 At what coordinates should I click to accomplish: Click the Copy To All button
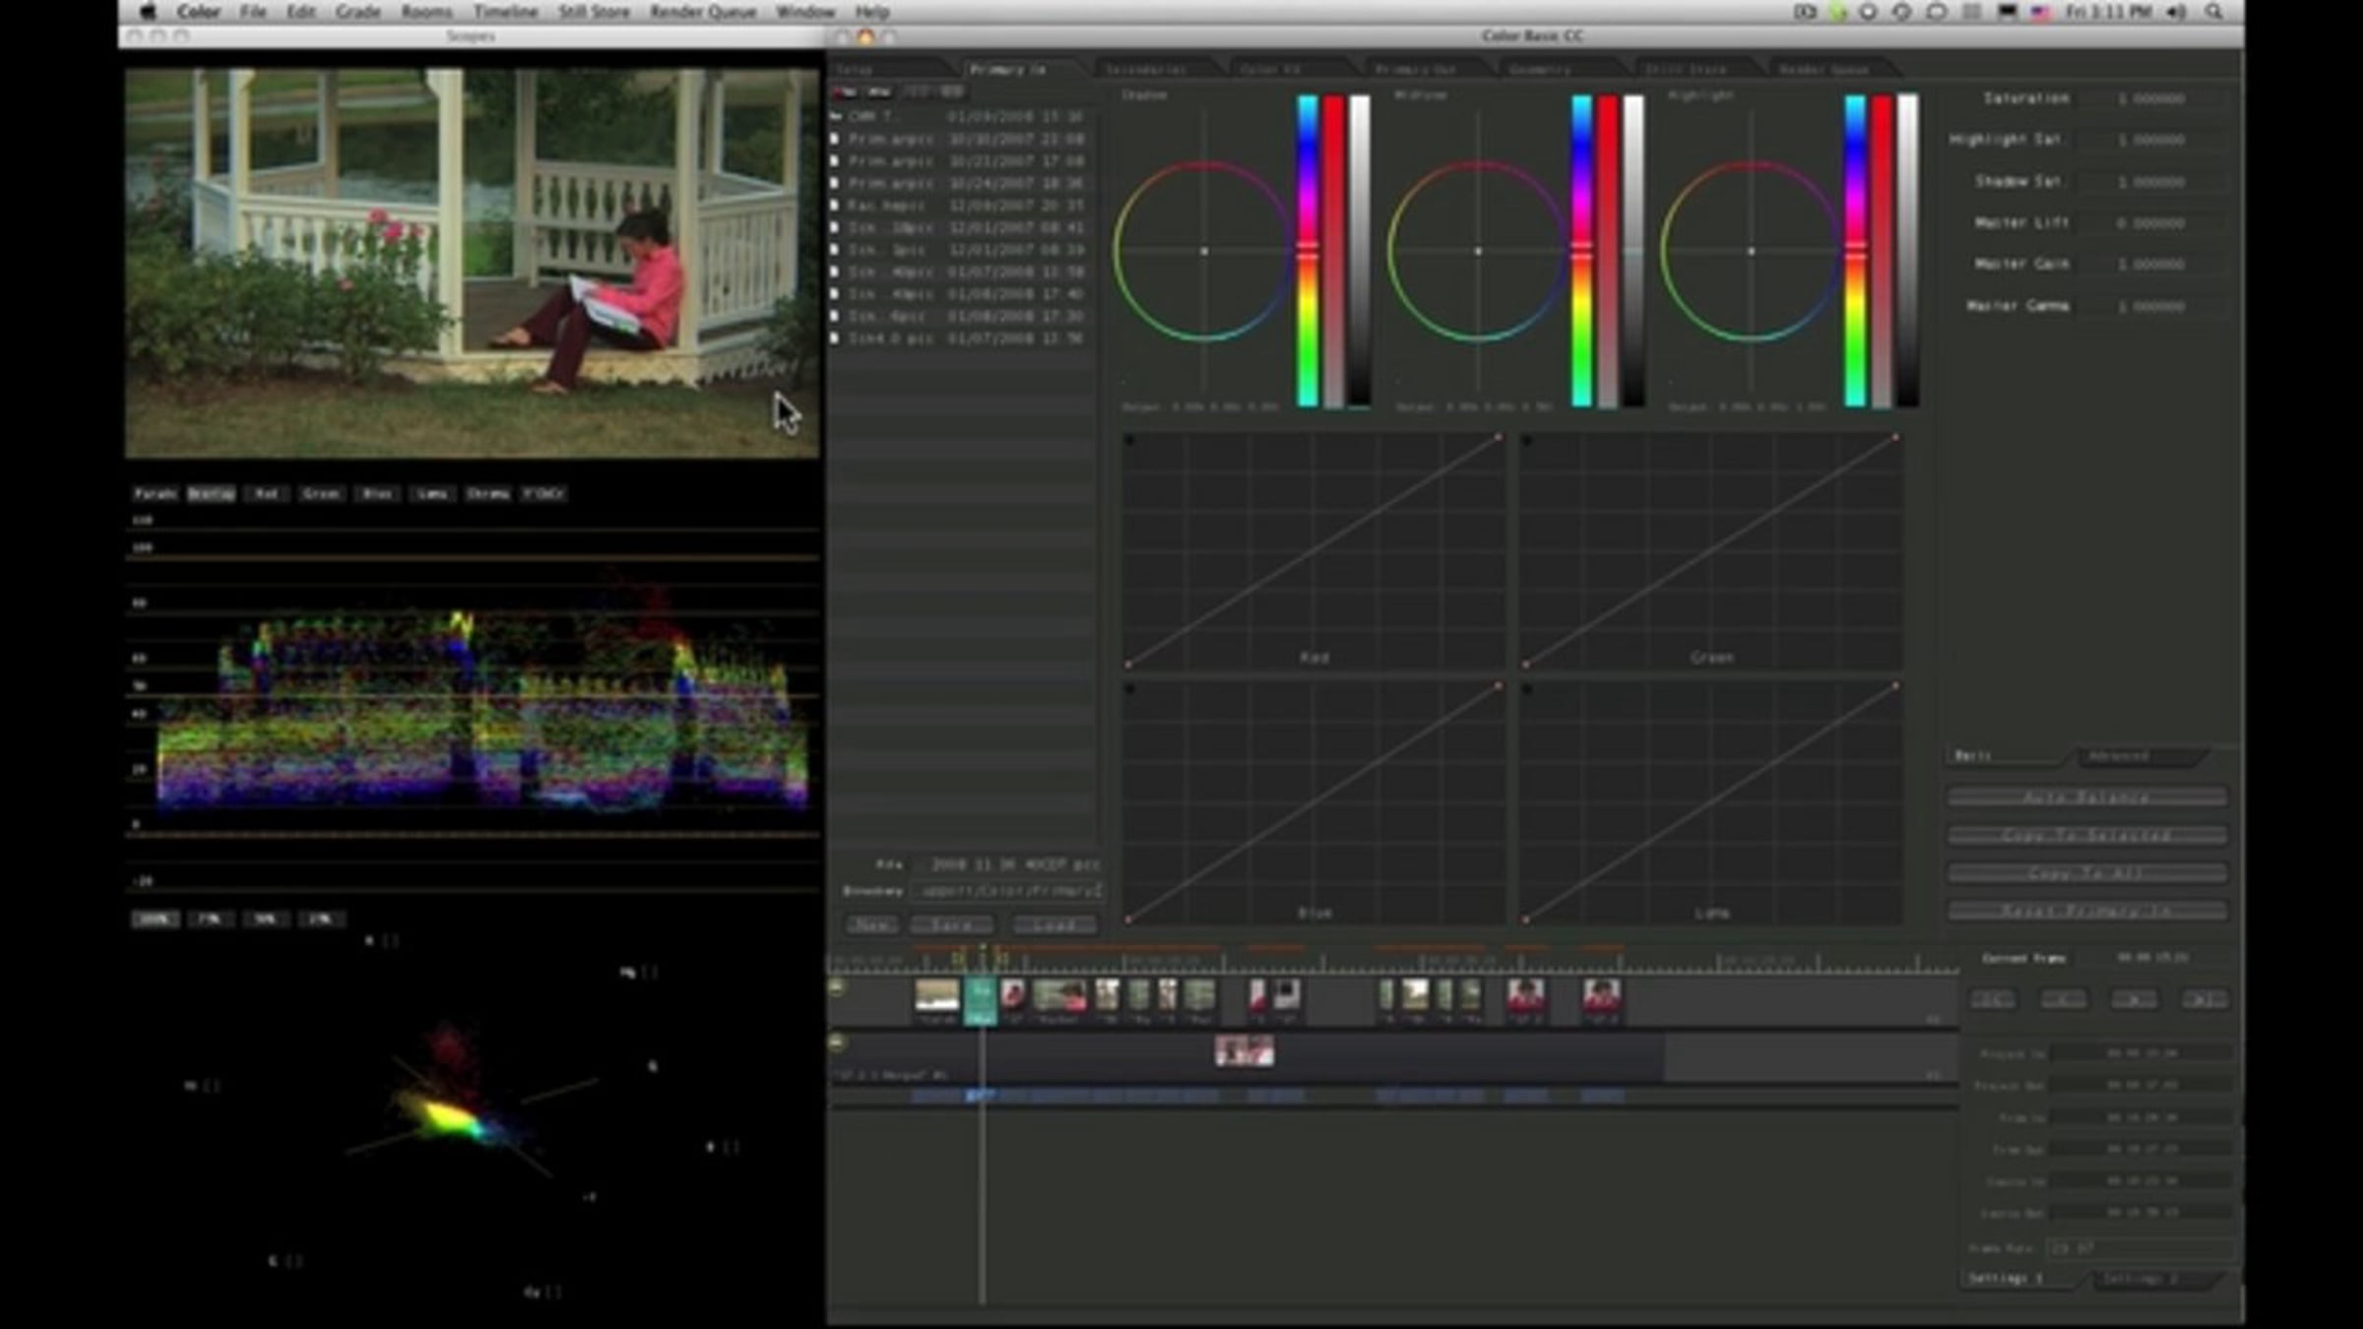click(2086, 873)
